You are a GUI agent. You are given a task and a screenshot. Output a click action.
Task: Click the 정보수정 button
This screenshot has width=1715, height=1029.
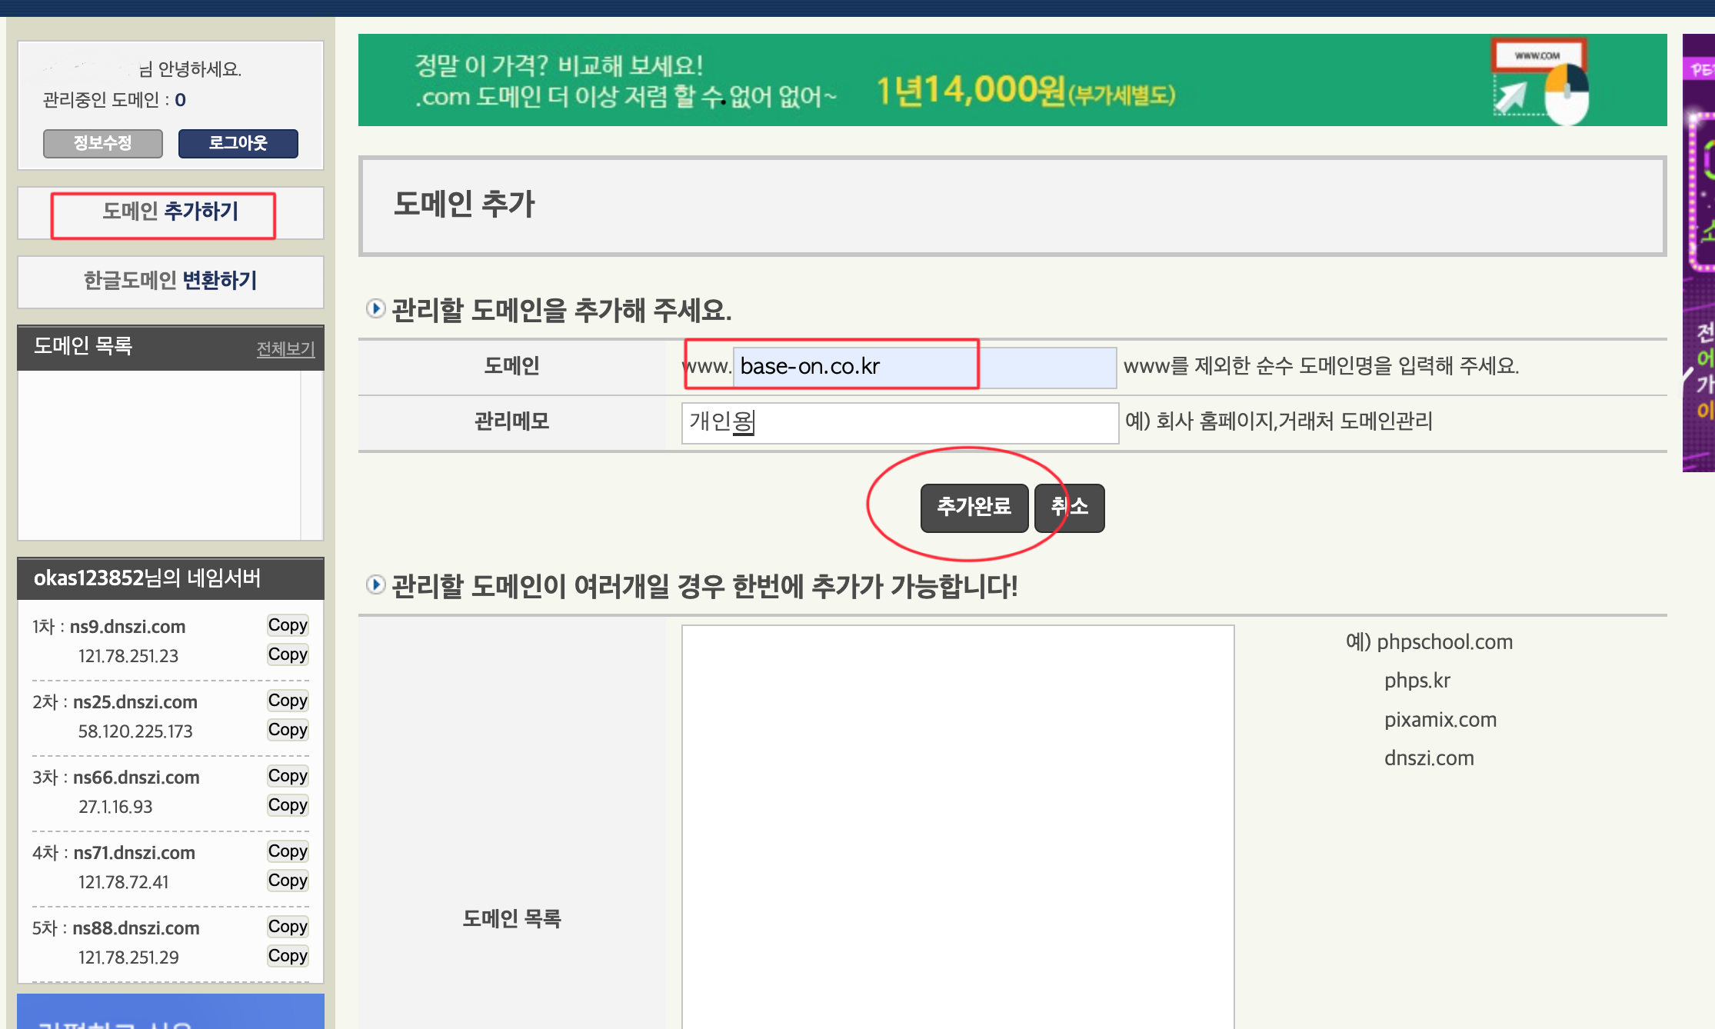coord(103,143)
